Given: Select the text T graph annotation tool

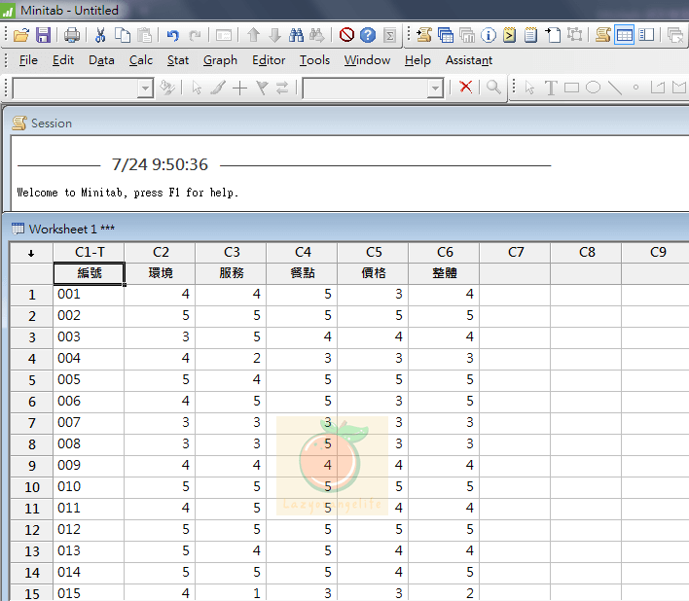Looking at the screenshot, I should tap(551, 88).
